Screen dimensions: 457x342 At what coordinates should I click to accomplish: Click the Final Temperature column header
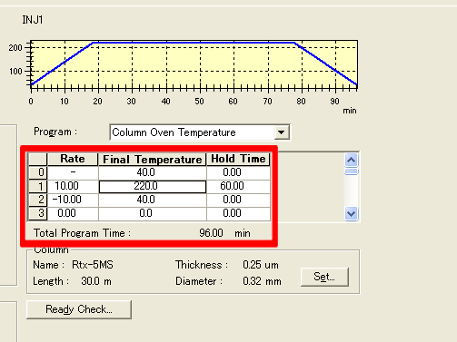153,160
